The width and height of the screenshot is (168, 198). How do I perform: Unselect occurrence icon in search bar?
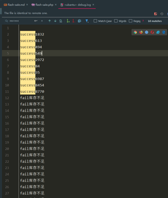pyautogui.click(x=74, y=21)
